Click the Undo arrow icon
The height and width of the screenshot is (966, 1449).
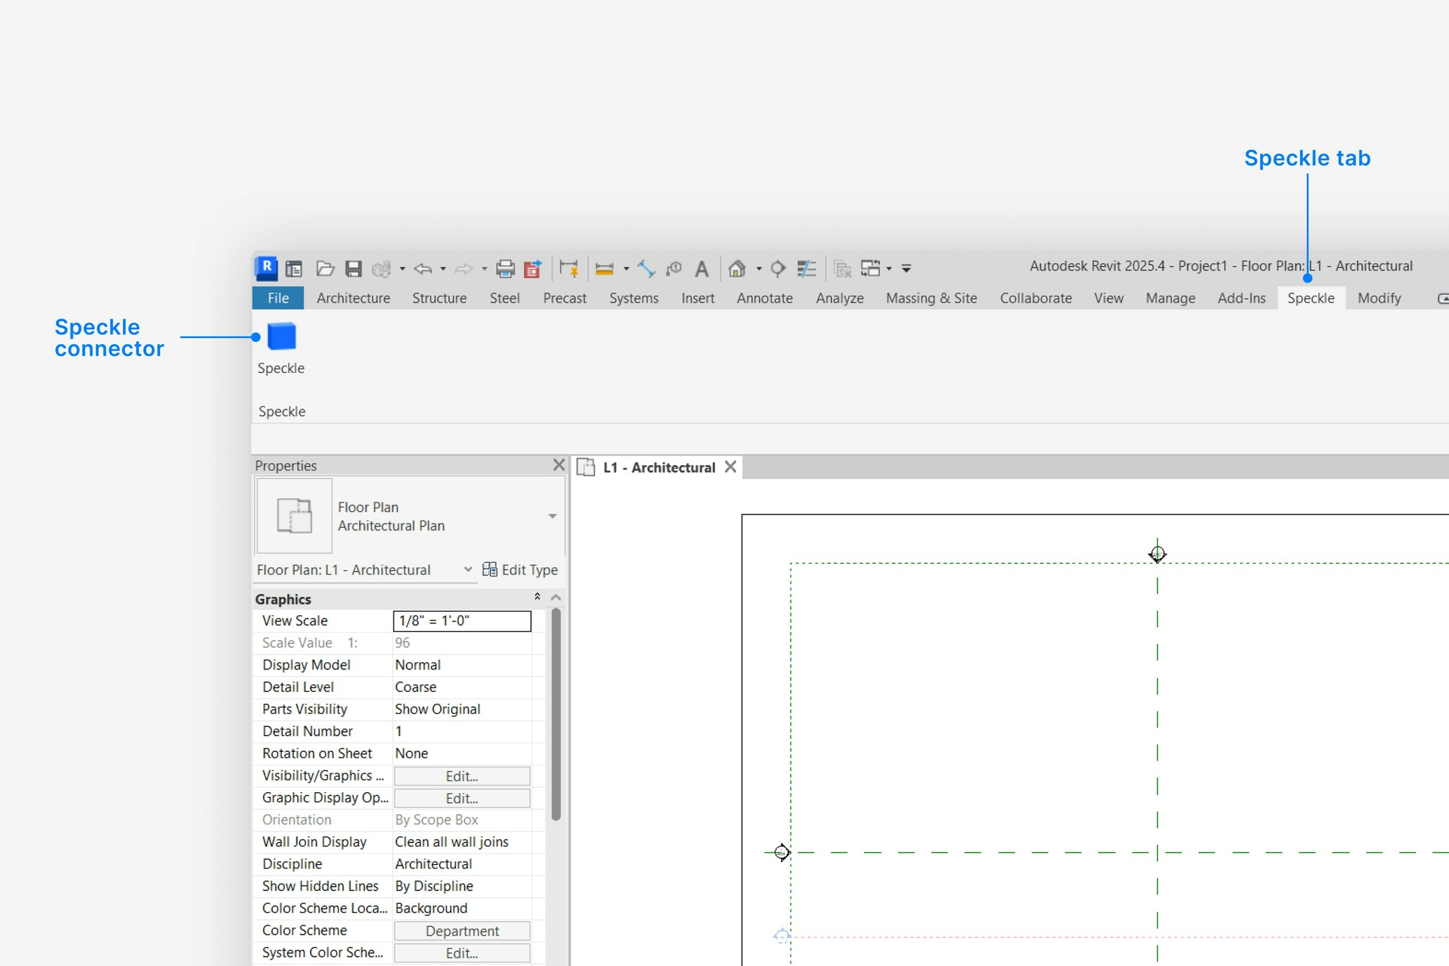pos(423,268)
